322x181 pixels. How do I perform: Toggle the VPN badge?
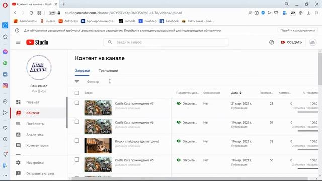coord(52,13)
